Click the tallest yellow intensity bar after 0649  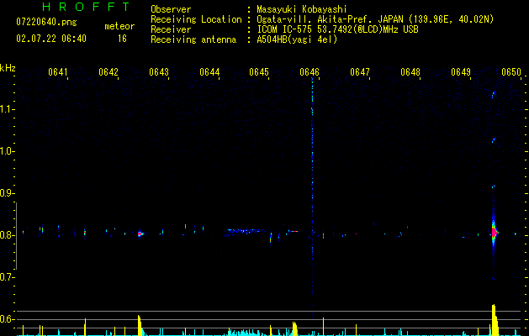coord(495,320)
